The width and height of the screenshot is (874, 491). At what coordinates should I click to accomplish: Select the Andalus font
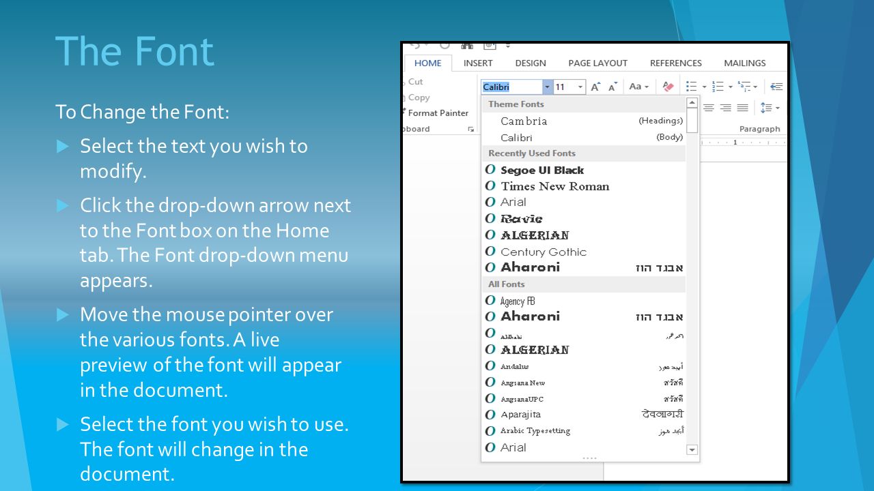[583, 366]
